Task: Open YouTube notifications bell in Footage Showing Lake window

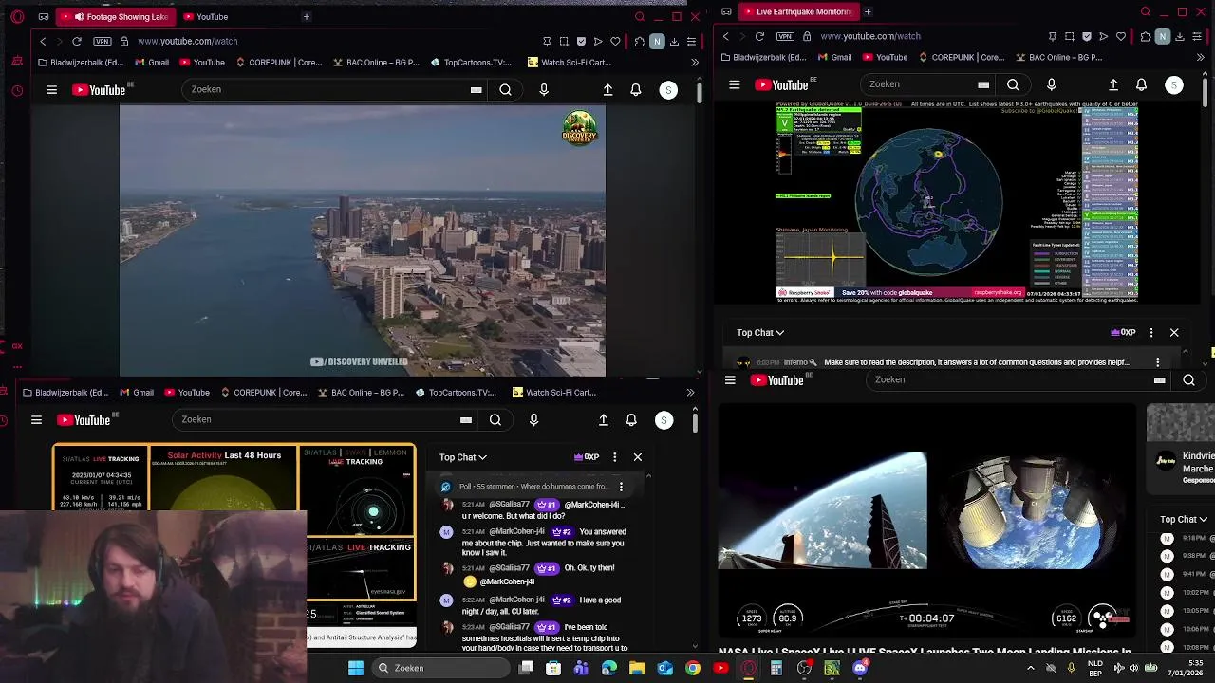Action: tap(636, 90)
